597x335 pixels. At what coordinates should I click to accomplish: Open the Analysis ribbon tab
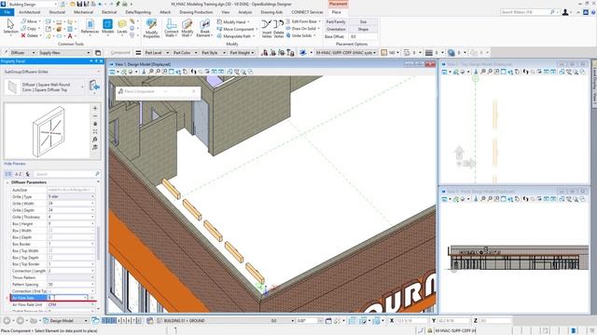(x=244, y=12)
